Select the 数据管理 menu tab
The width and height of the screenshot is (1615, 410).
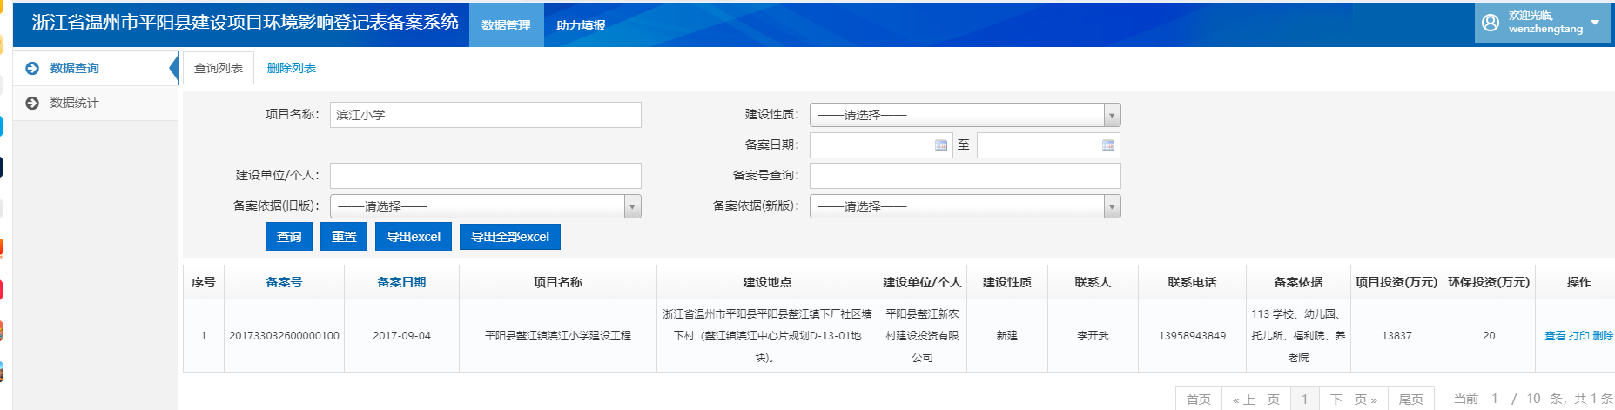[506, 25]
